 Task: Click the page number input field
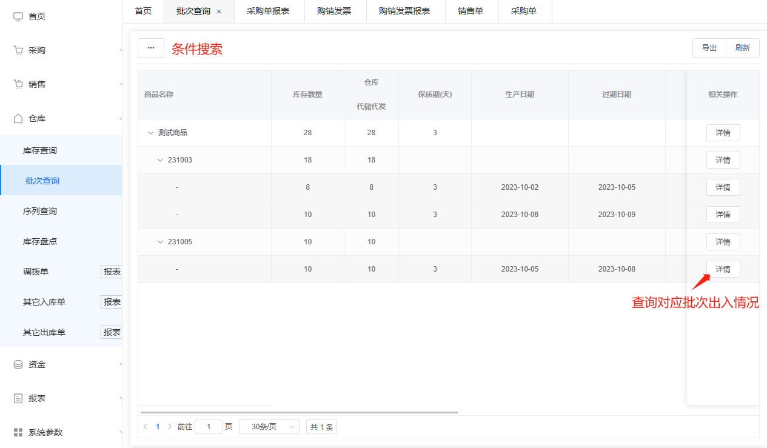(209, 427)
